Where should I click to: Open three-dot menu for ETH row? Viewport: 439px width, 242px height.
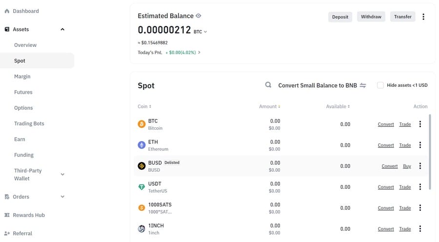(x=420, y=145)
